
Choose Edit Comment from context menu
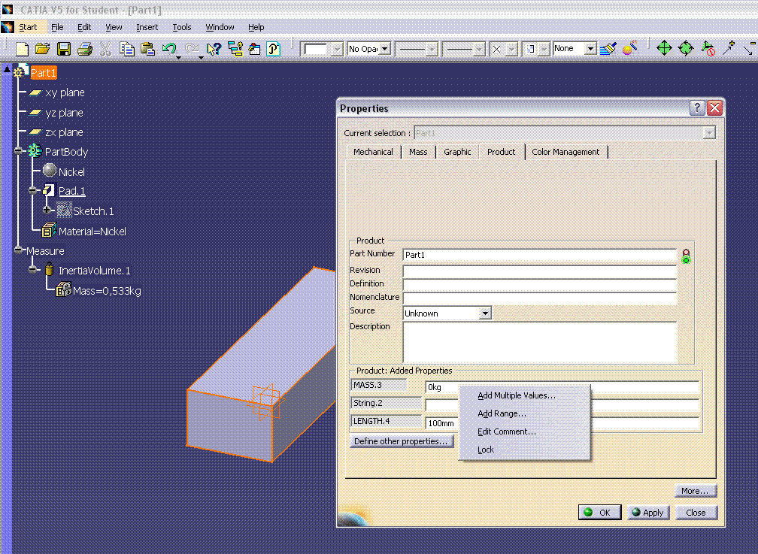point(507,431)
